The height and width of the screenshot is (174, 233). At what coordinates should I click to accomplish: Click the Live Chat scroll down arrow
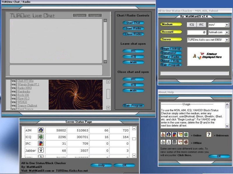[105, 62]
